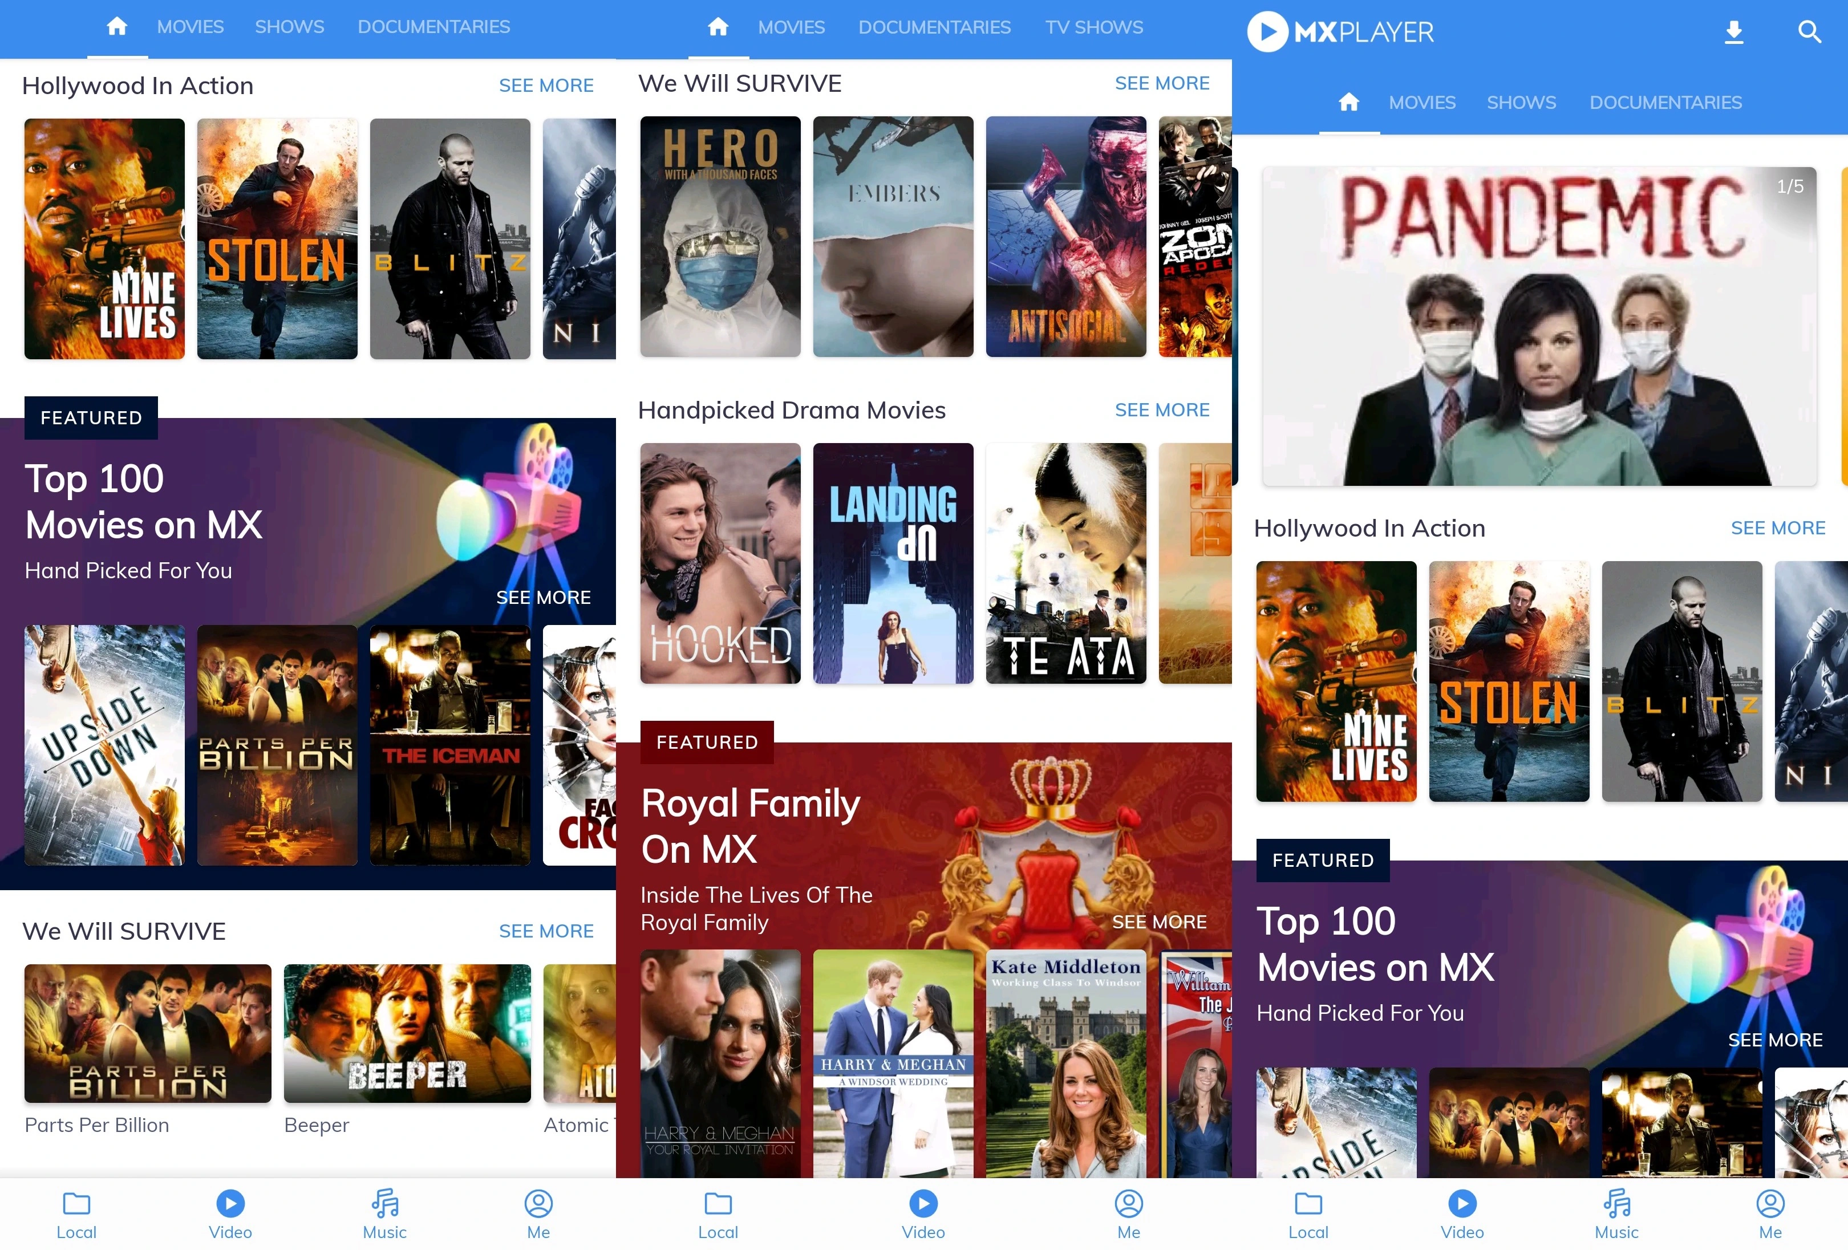The height and width of the screenshot is (1250, 1848).
Task: Open Local folder in the left screen
Action: [x=76, y=1215]
